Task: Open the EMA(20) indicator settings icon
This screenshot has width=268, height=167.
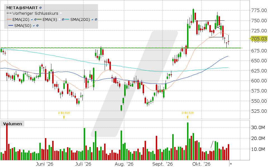Action: coord(35,19)
